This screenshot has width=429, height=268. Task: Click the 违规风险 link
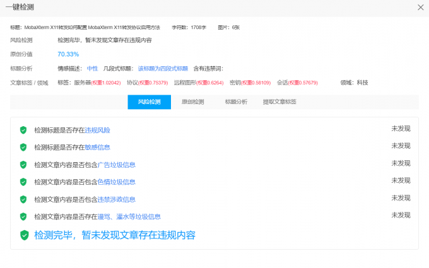(97, 130)
